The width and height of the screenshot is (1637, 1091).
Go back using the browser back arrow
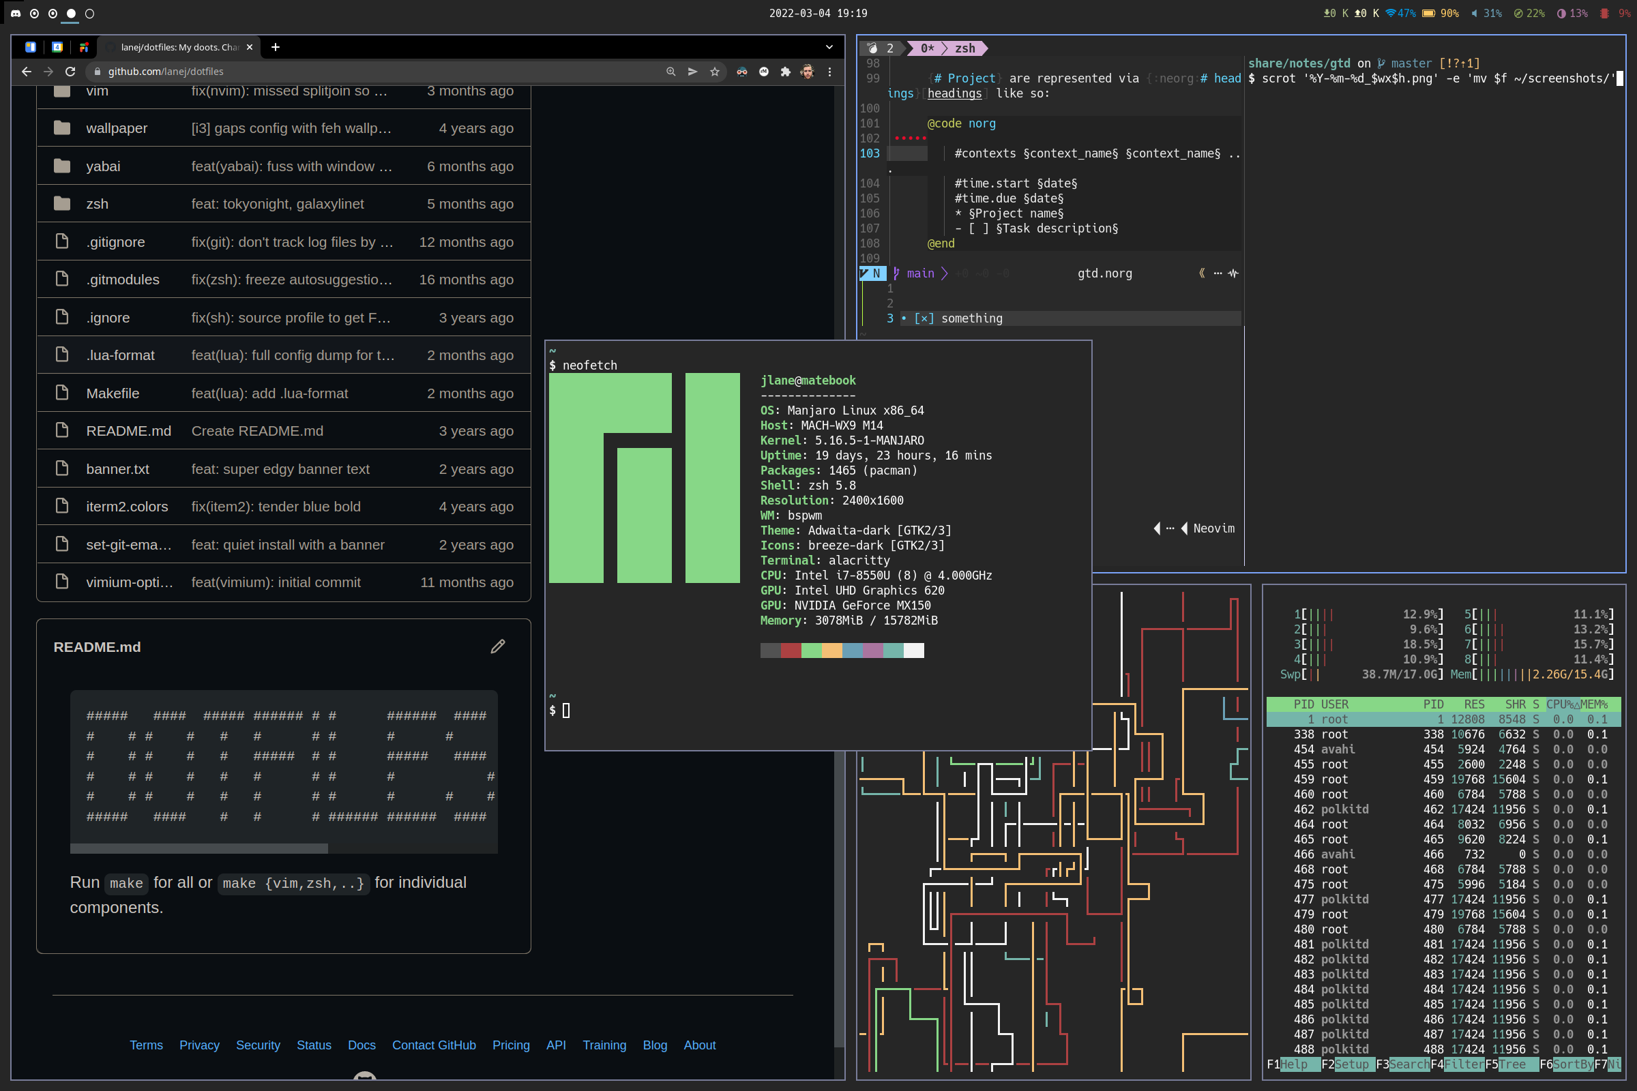click(x=27, y=72)
